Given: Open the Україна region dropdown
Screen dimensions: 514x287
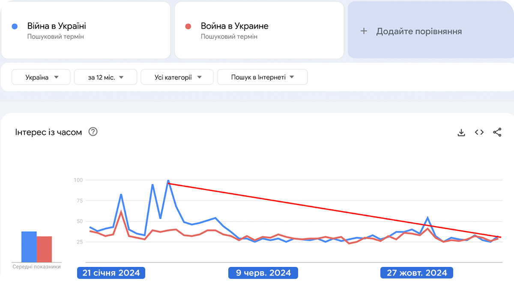Looking at the screenshot, I should pos(42,77).
